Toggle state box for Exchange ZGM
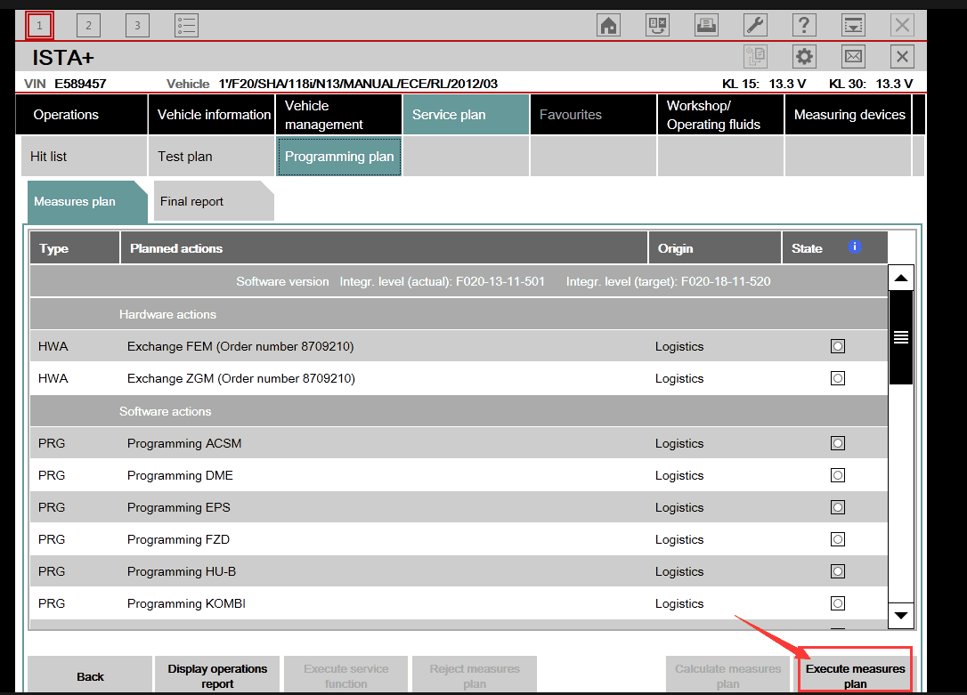The width and height of the screenshot is (967, 695). 838,378
